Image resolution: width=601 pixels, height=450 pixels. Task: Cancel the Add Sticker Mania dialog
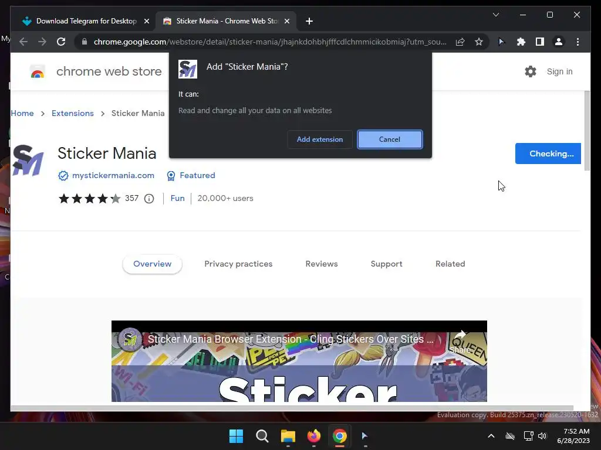pos(390,139)
